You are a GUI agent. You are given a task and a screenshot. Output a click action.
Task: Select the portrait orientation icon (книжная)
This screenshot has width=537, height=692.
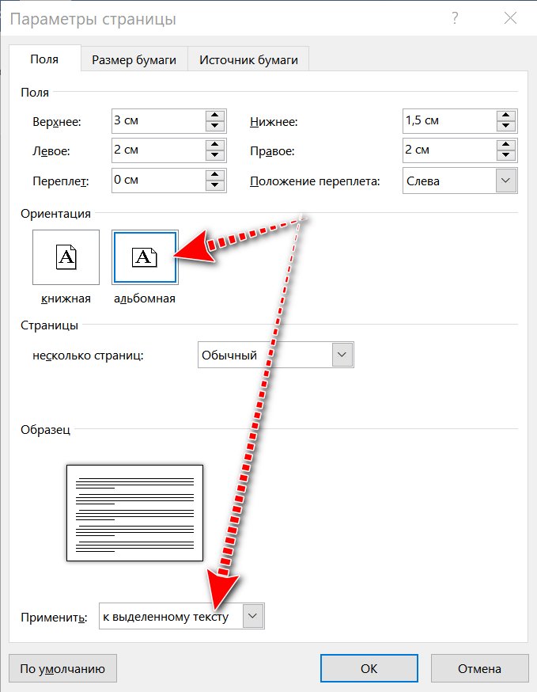click(x=66, y=257)
